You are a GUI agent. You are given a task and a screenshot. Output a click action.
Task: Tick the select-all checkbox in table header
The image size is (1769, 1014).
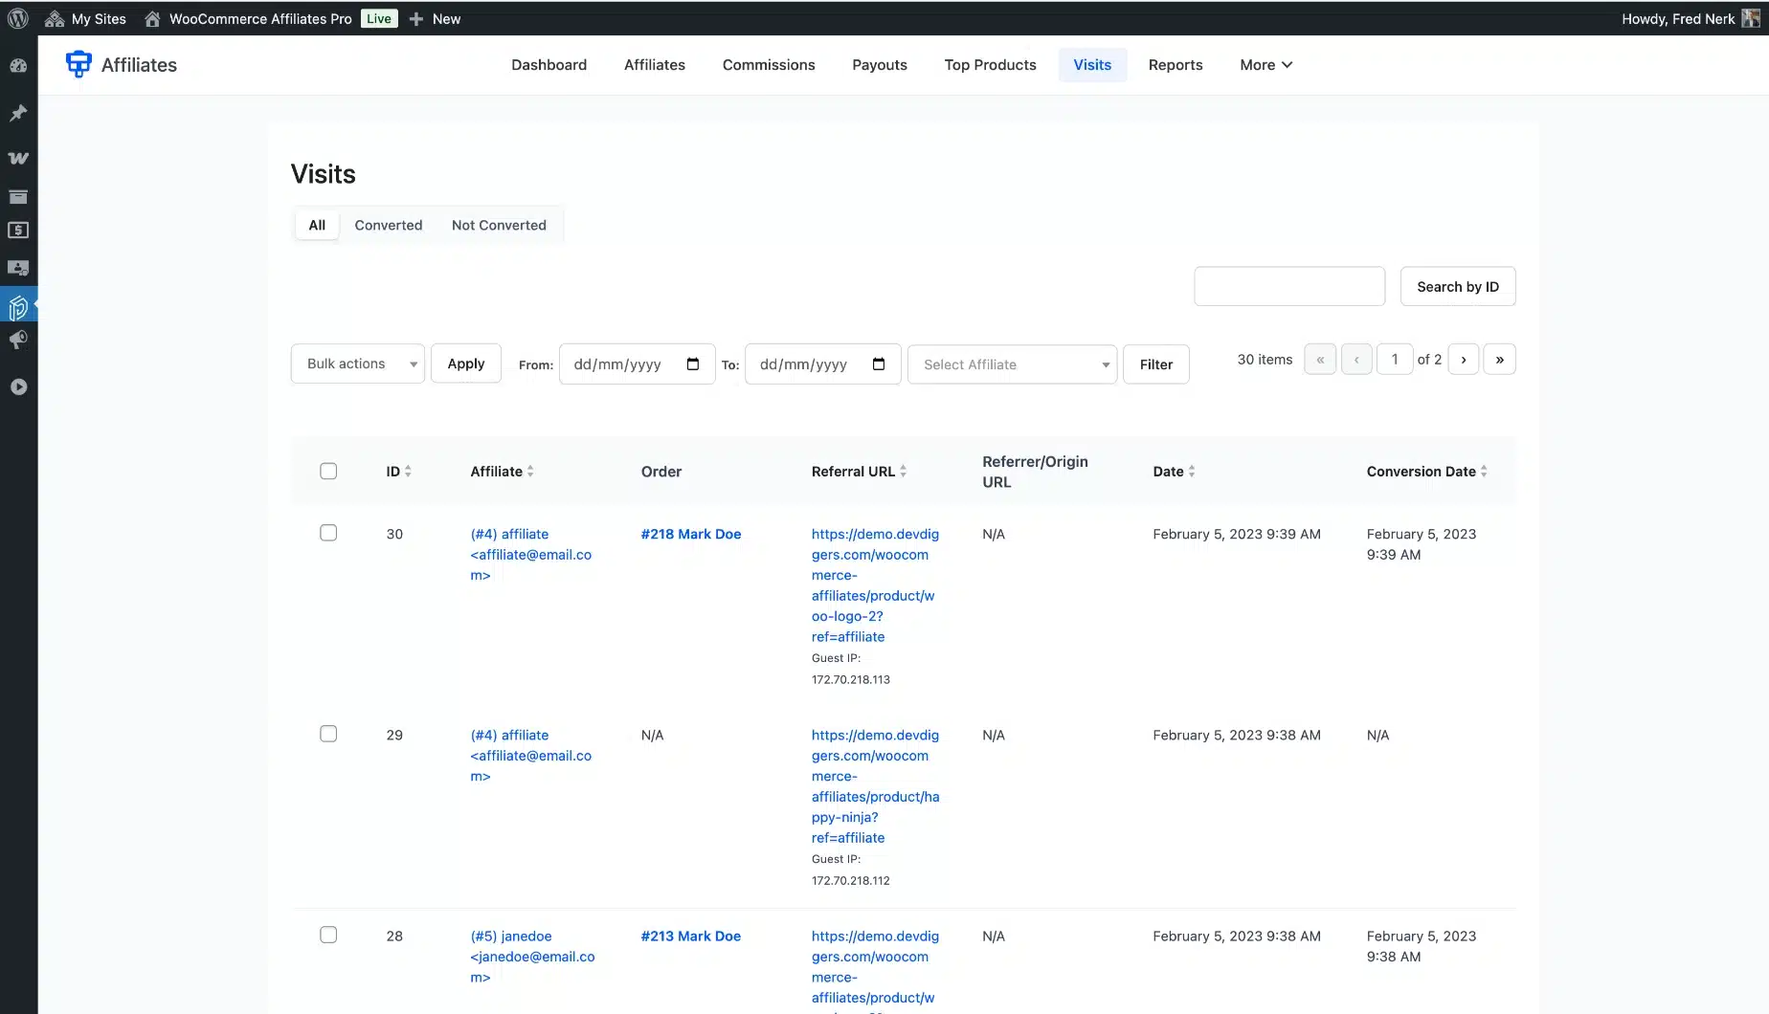328,471
